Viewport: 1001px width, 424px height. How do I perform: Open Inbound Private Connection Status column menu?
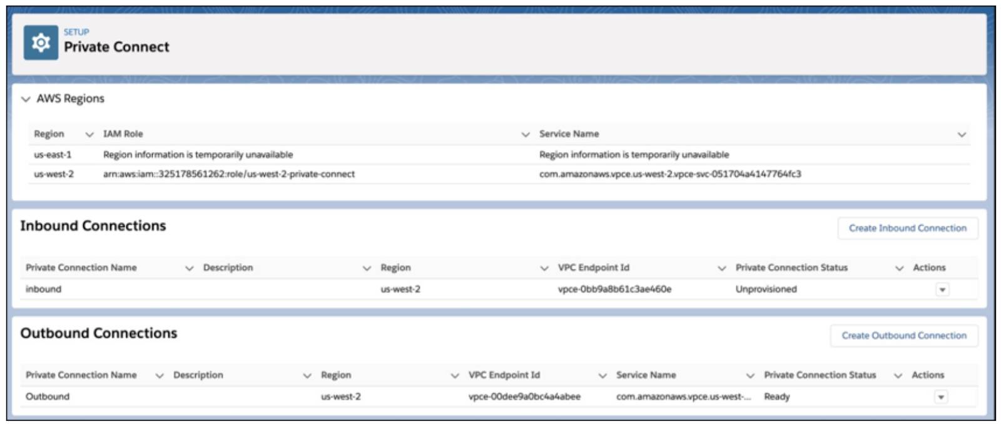899,268
